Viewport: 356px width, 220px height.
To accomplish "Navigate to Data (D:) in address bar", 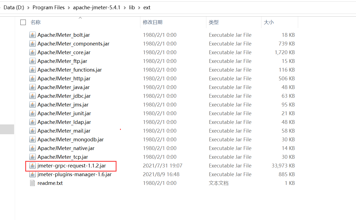I will [14, 8].
